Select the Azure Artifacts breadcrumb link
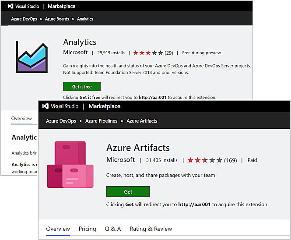Viewport: 291px width, 240px height. click(142, 121)
